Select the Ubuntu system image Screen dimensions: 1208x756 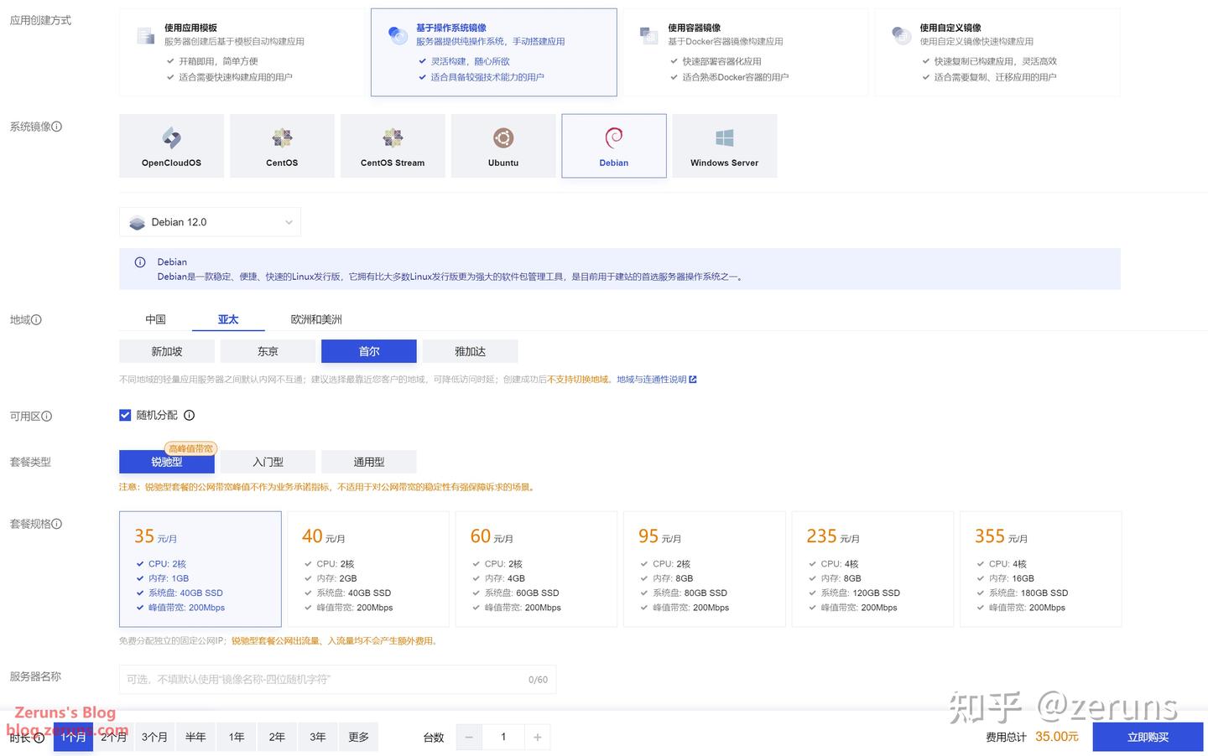502,145
